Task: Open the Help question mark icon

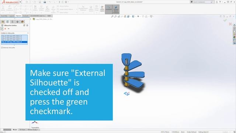Action: point(220,2)
